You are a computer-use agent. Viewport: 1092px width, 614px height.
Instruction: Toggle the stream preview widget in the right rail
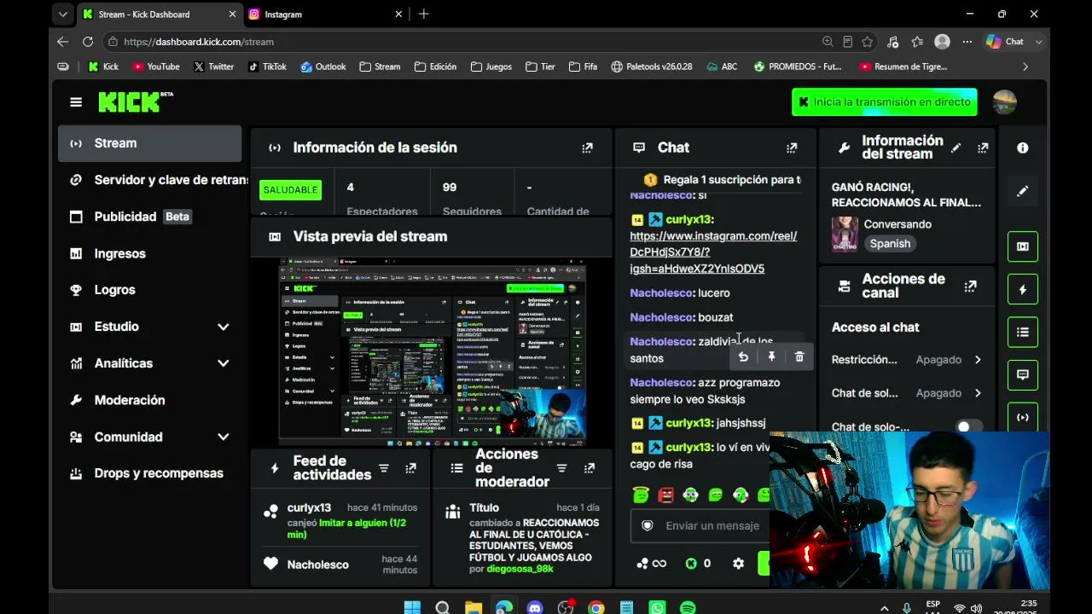(x=1023, y=246)
